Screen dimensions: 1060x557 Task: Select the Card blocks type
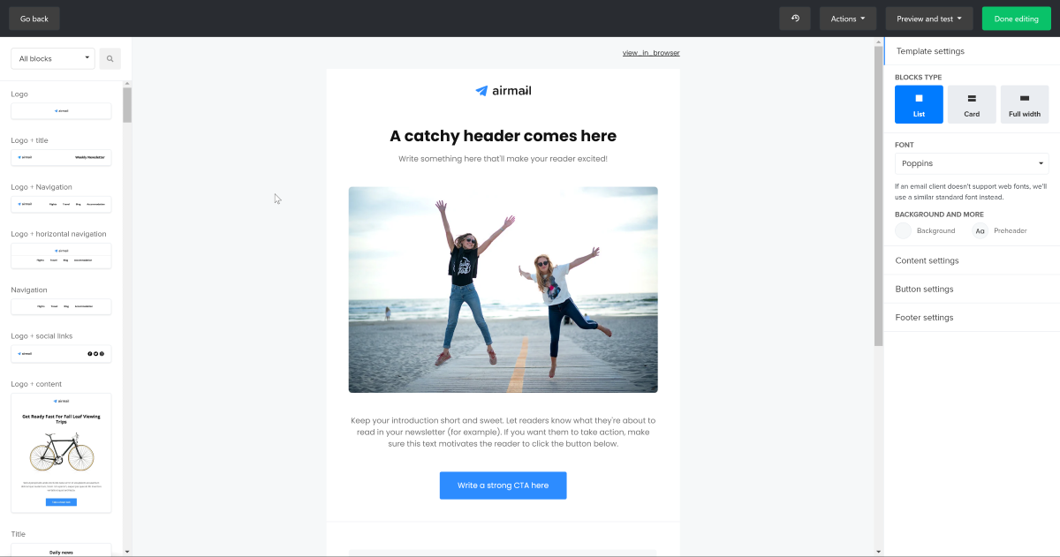[x=972, y=104]
